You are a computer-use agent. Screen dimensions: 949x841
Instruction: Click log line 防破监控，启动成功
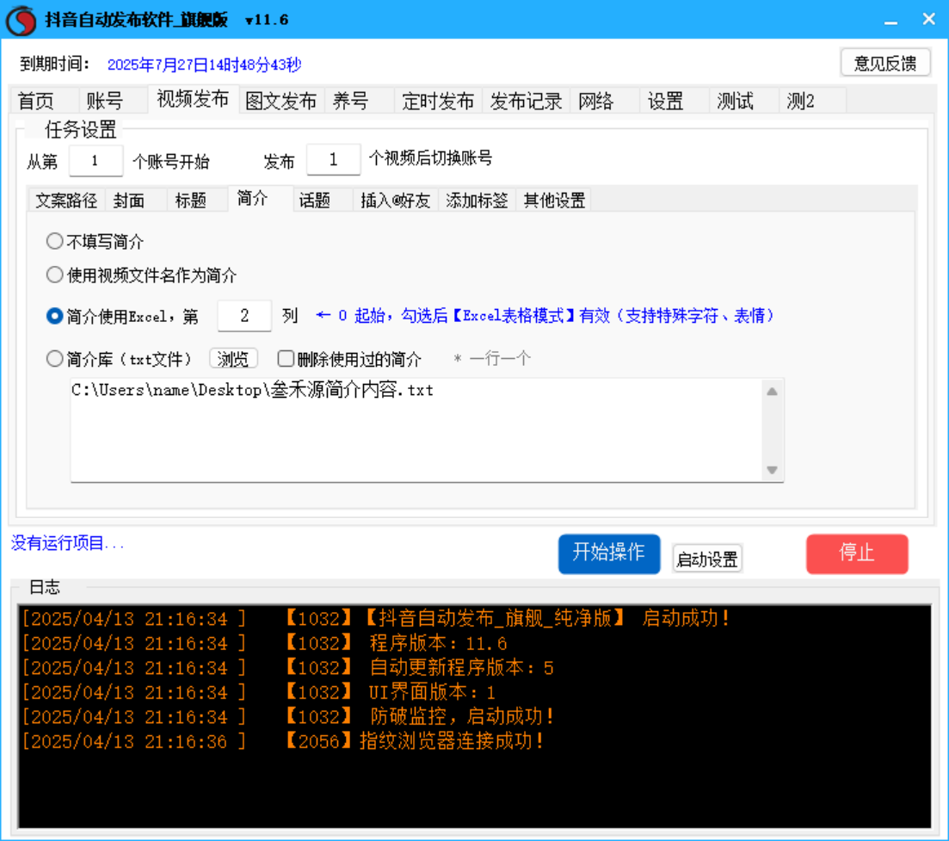pos(289,717)
